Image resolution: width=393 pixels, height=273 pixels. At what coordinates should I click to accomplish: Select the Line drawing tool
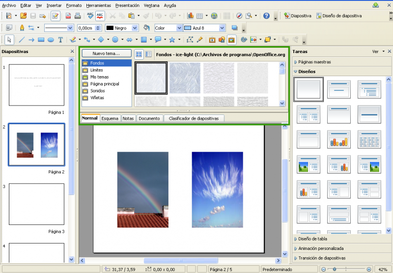[22, 40]
